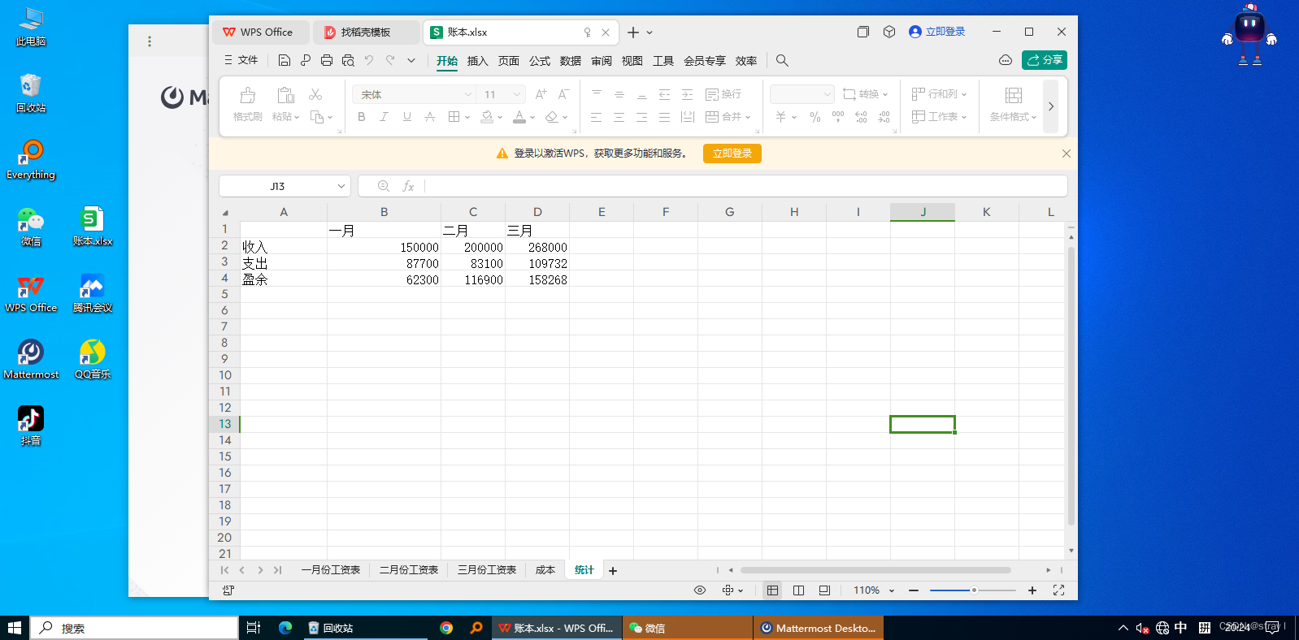Click the fx insert function icon
The width and height of the screenshot is (1299, 640).
click(x=408, y=186)
